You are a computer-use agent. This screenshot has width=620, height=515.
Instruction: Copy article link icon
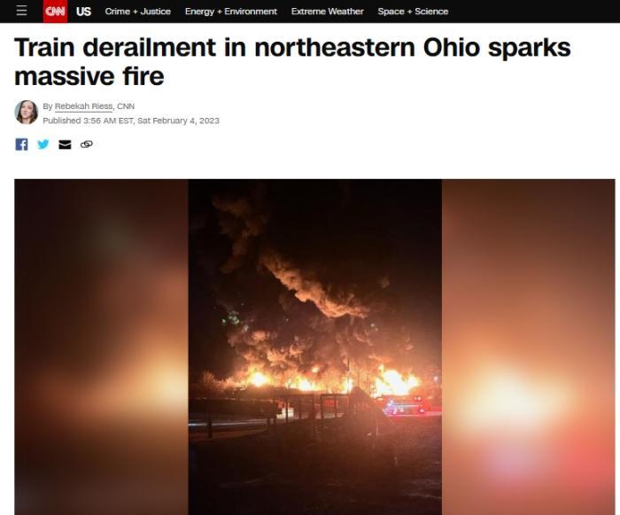point(87,144)
